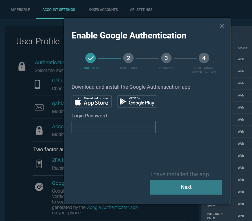Image resolution: width=252 pixels, height=221 pixels.
Task: Click the Backup Key step label
Action: (166, 68)
